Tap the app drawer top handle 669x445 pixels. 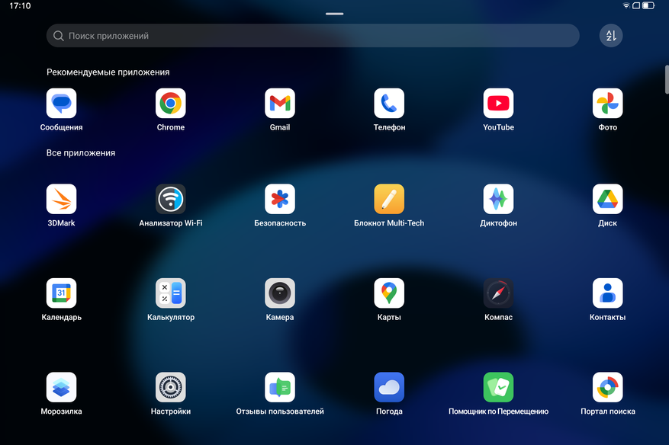[334, 14]
